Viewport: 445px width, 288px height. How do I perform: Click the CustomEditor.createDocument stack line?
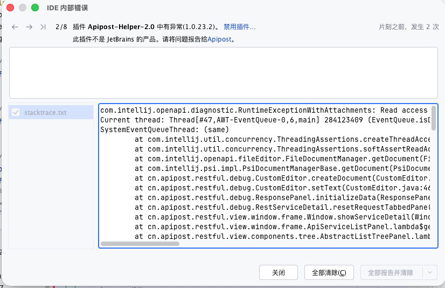[x=282, y=178]
